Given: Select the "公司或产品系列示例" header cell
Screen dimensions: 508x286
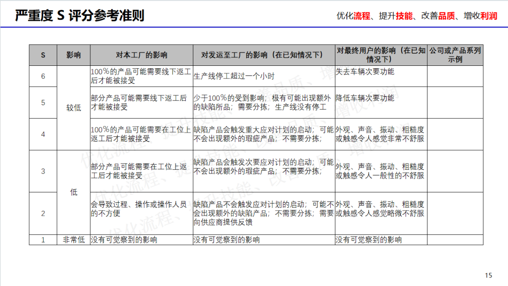Looking at the screenshot, I should coord(455,55).
